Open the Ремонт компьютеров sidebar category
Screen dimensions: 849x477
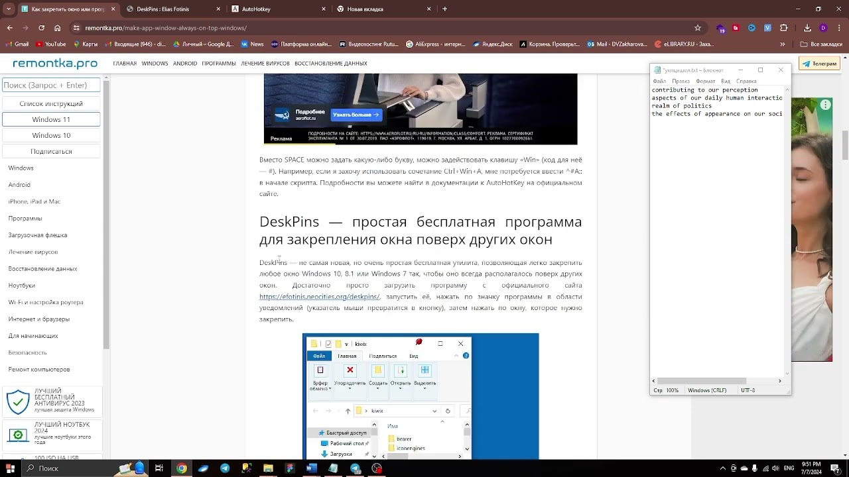39,369
